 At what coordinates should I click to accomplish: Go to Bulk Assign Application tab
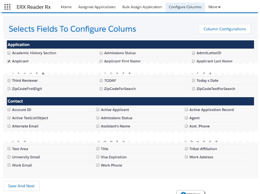(142, 7)
